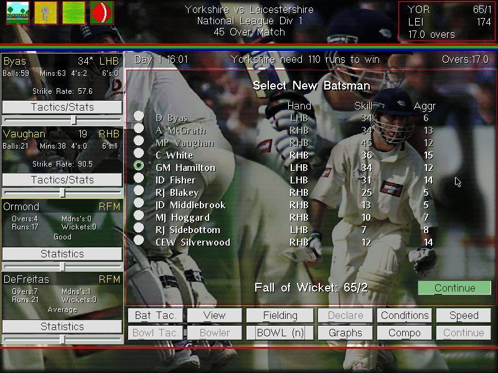Viewport: 498px width, 373px height.
Task: View Ormond's bowling Statistics
Action: tap(62, 254)
